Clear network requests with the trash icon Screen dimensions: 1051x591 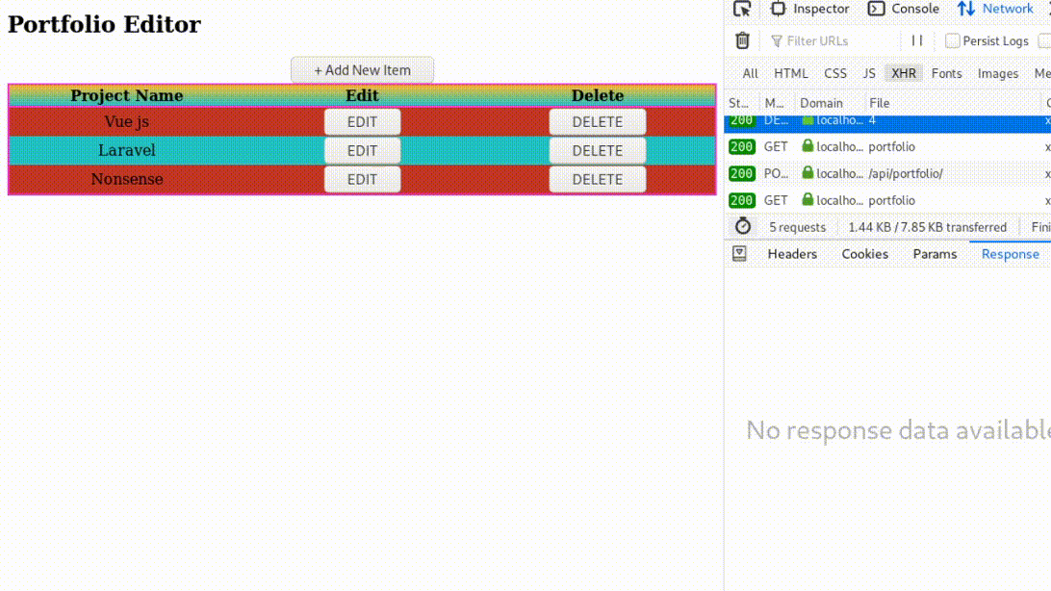(742, 40)
